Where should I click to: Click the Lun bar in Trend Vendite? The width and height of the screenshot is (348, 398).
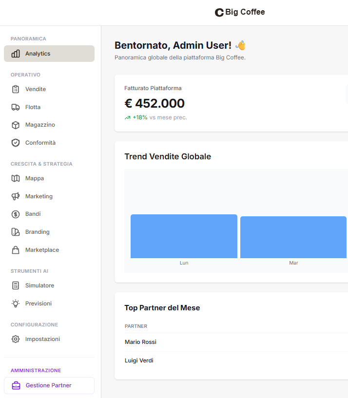point(184,236)
